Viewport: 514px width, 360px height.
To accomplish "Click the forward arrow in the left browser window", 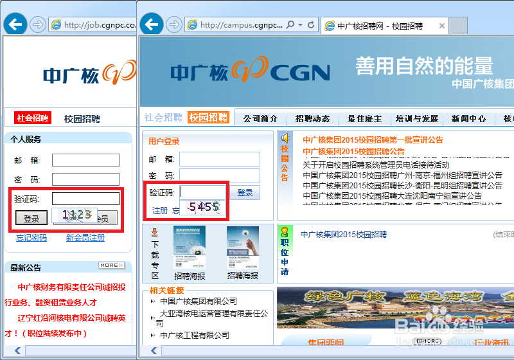I will point(38,24).
